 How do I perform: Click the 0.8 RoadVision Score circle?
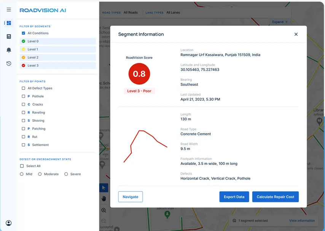(139, 74)
